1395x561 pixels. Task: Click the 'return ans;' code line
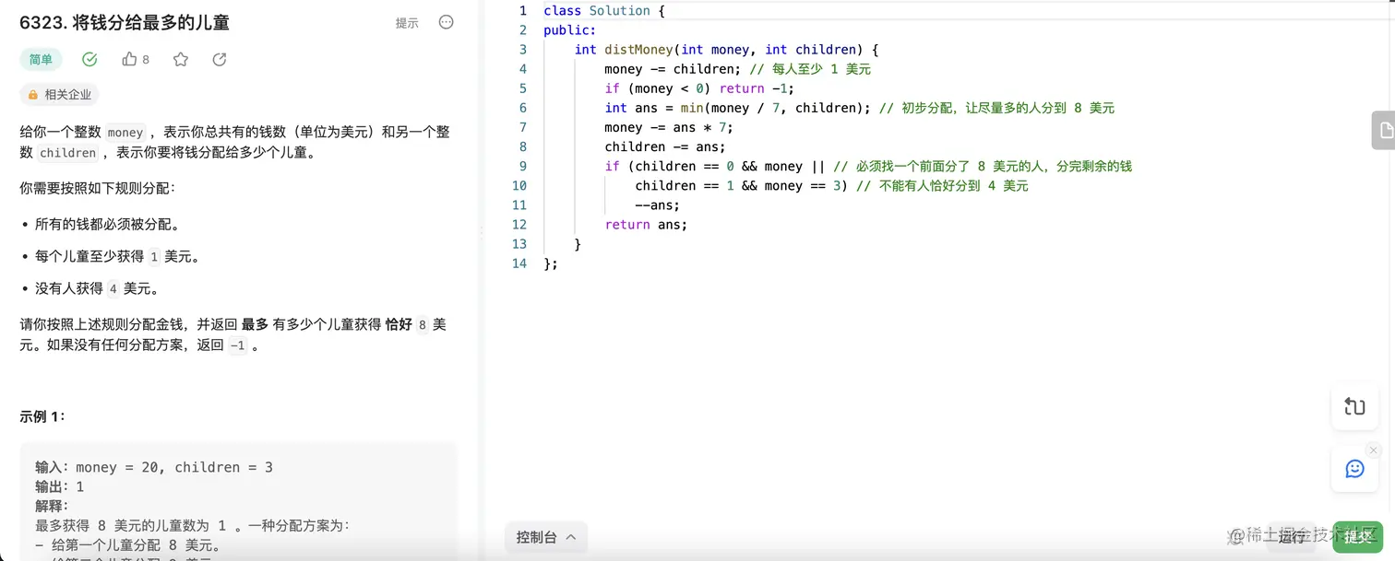point(646,225)
